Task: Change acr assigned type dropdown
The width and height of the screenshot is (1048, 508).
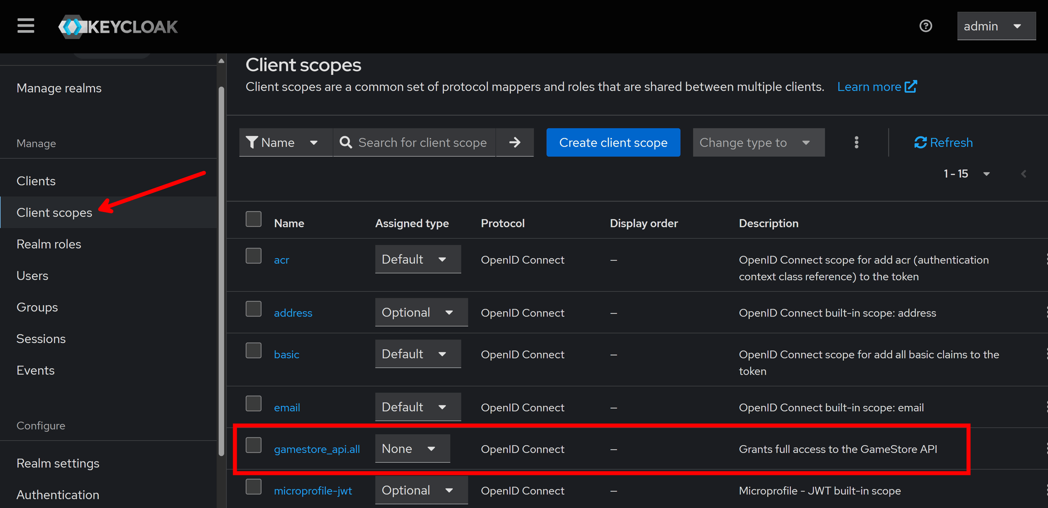Action: [x=418, y=259]
